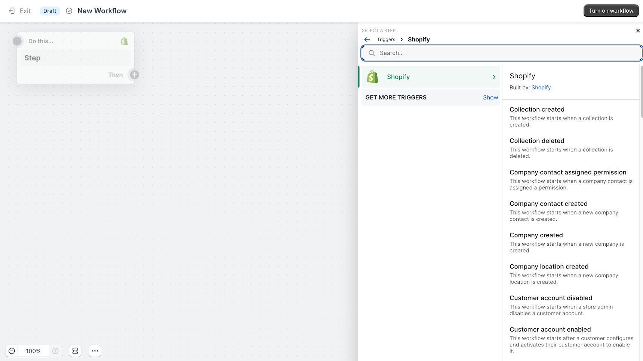Zoom out with the minus icon
Screen dimensions: 643x361
click(x=12, y=351)
